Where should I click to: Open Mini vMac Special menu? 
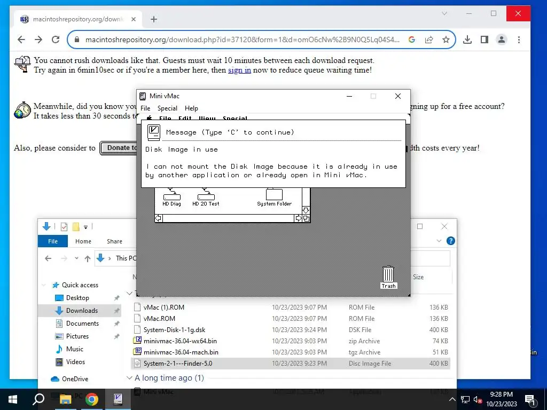(167, 108)
